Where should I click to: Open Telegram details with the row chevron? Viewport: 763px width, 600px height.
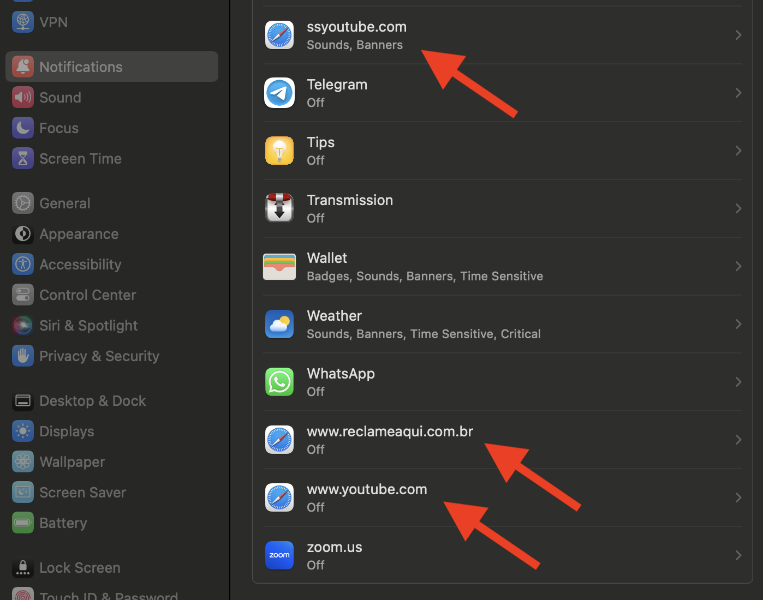point(738,93)
